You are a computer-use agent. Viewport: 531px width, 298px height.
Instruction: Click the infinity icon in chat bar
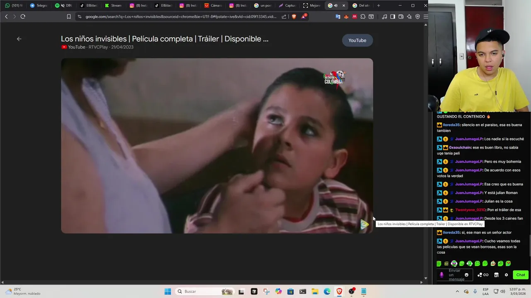(486, 275)
